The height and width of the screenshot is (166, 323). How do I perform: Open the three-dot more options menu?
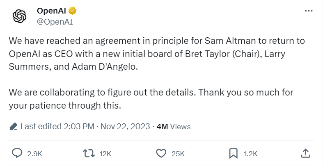(309, 11)
